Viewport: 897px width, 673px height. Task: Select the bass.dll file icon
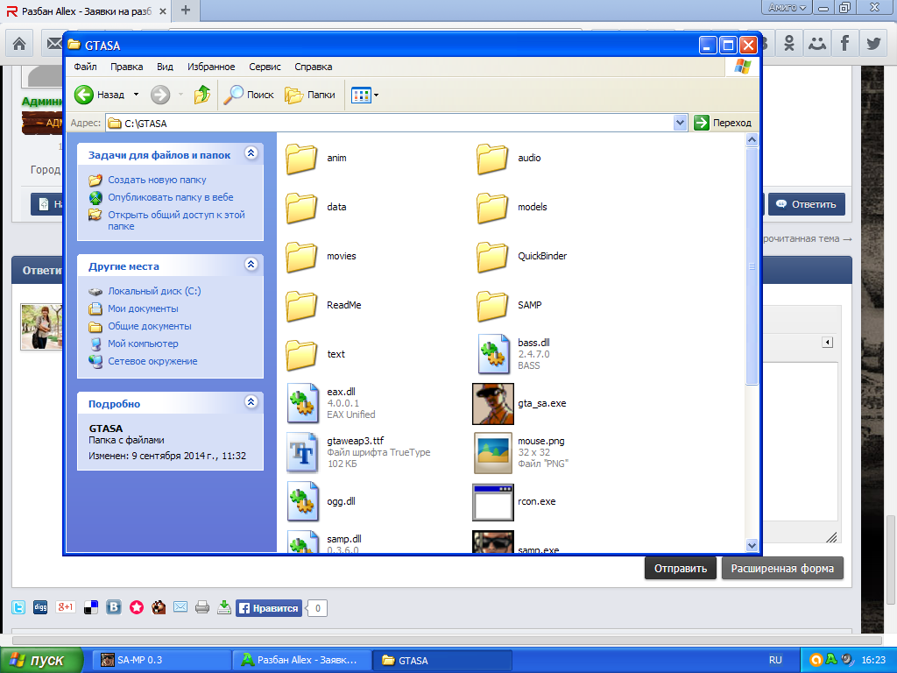coord(493,354)
